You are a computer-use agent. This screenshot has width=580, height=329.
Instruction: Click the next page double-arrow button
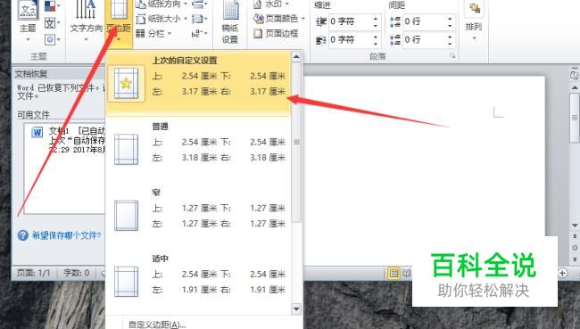pyautogui.click(x=575, y=259)
